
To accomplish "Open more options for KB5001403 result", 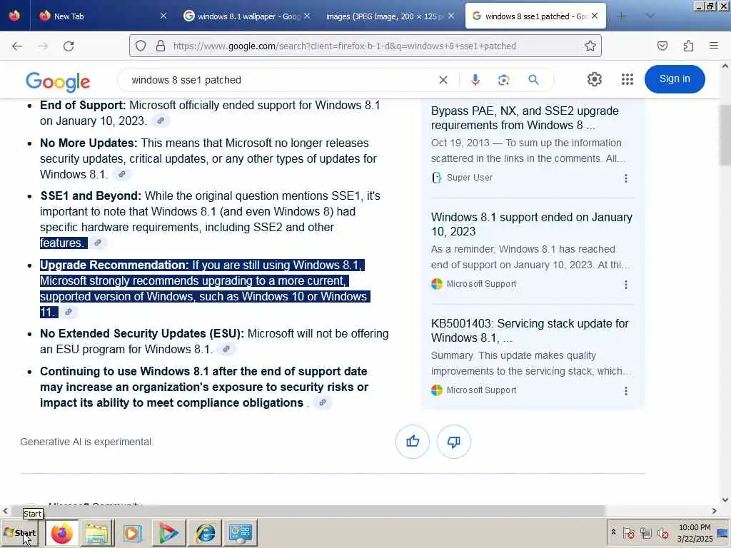I will (x=625, y=390).
